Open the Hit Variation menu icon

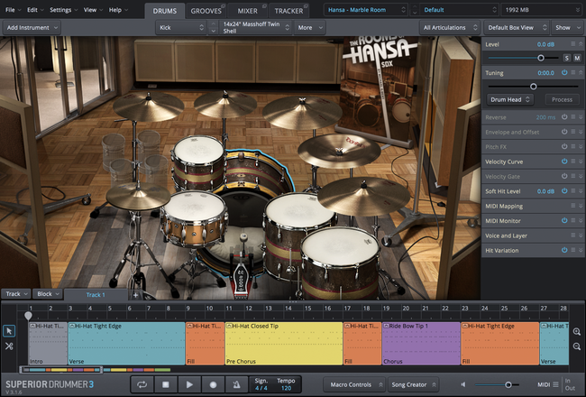tap(572, 250)
